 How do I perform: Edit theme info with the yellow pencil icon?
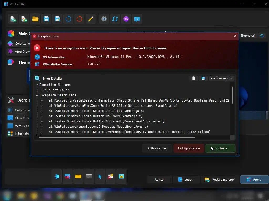click(x=91, y=19)
